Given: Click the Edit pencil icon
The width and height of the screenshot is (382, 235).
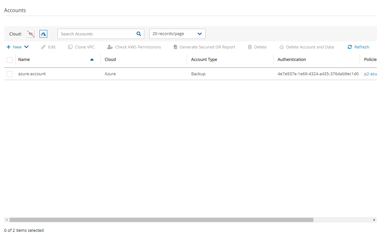Looking at the screenshot, I should coord(43,47).
